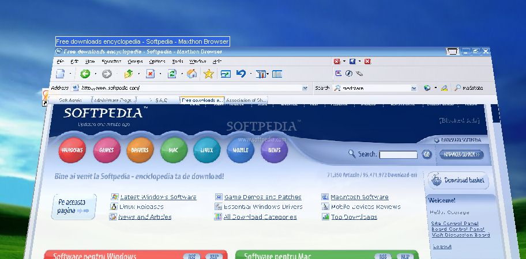Go back with the green Back arrow

pyautogui.click(x=85, y=74)
